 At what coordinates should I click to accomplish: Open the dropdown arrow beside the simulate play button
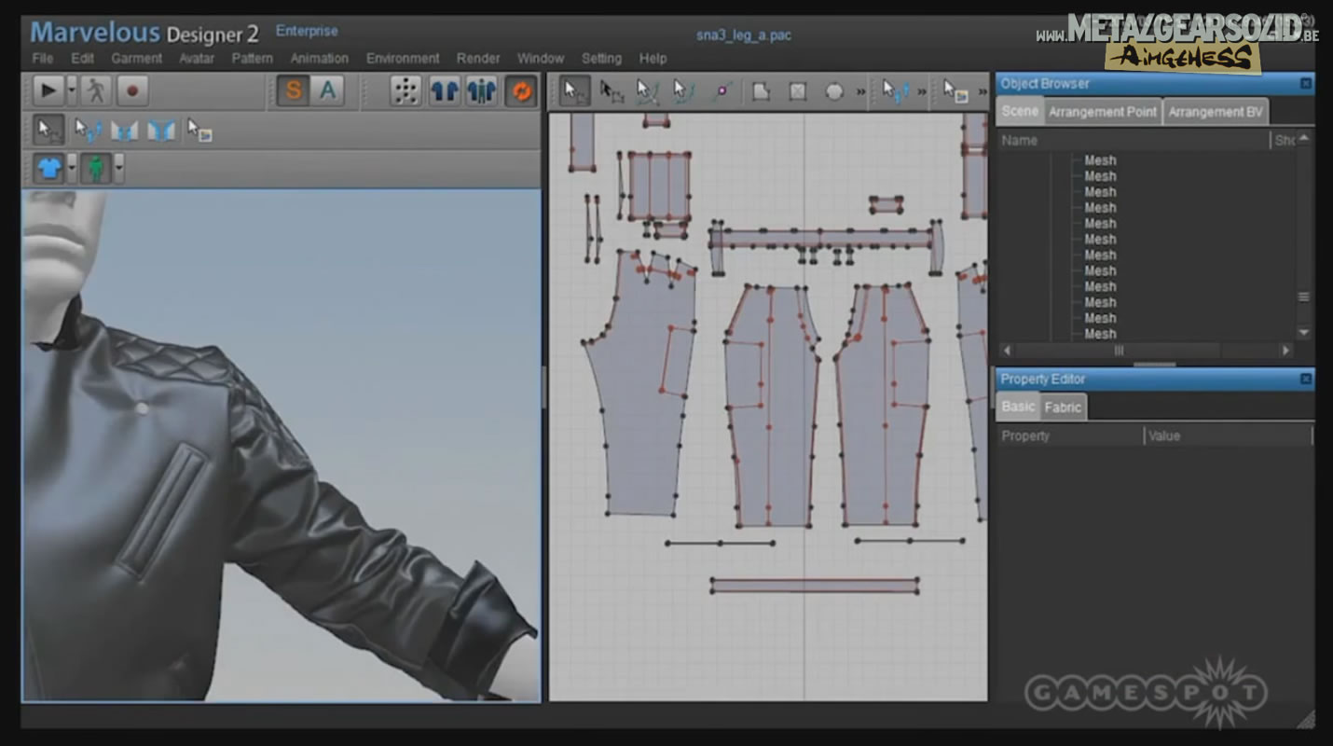tap(72, 90)
